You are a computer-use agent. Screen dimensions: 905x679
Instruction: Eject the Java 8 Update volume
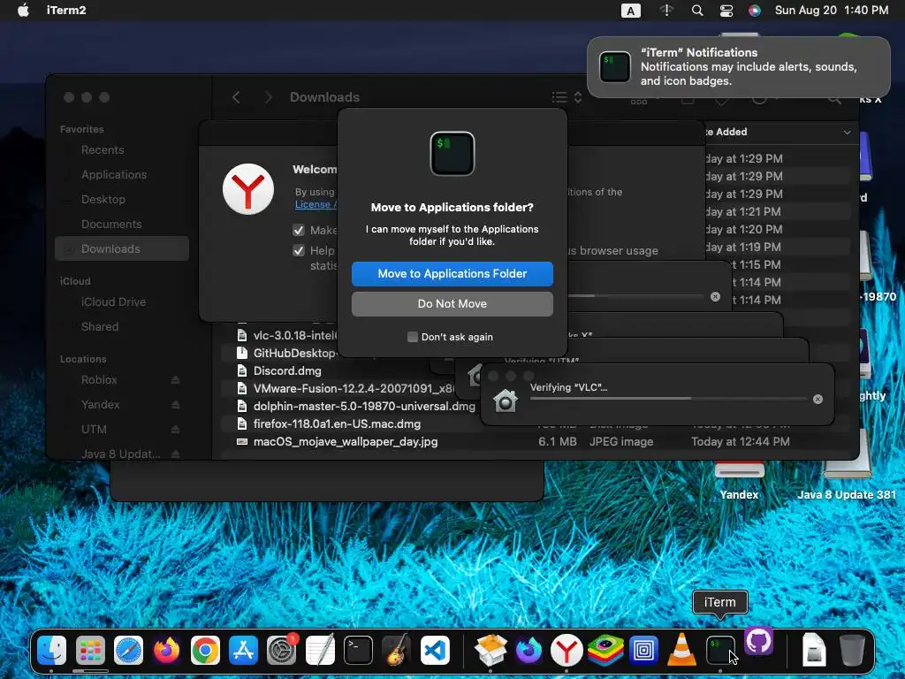[176, 454]
